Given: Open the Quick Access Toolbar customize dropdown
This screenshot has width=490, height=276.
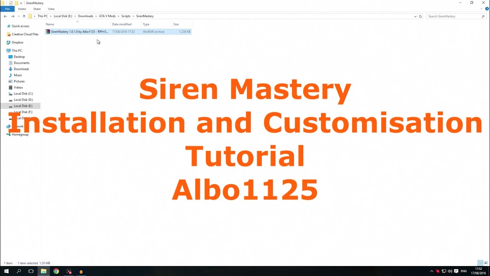Looking at the screenshot, I should tap(21, 3).
